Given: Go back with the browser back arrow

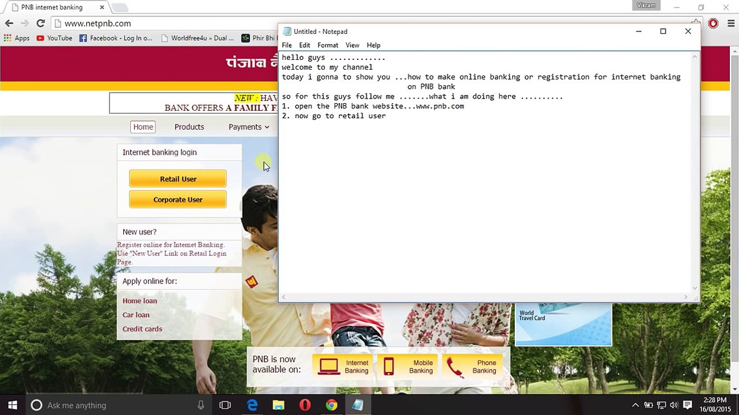Looking at the screenshot, I should 9,24.
